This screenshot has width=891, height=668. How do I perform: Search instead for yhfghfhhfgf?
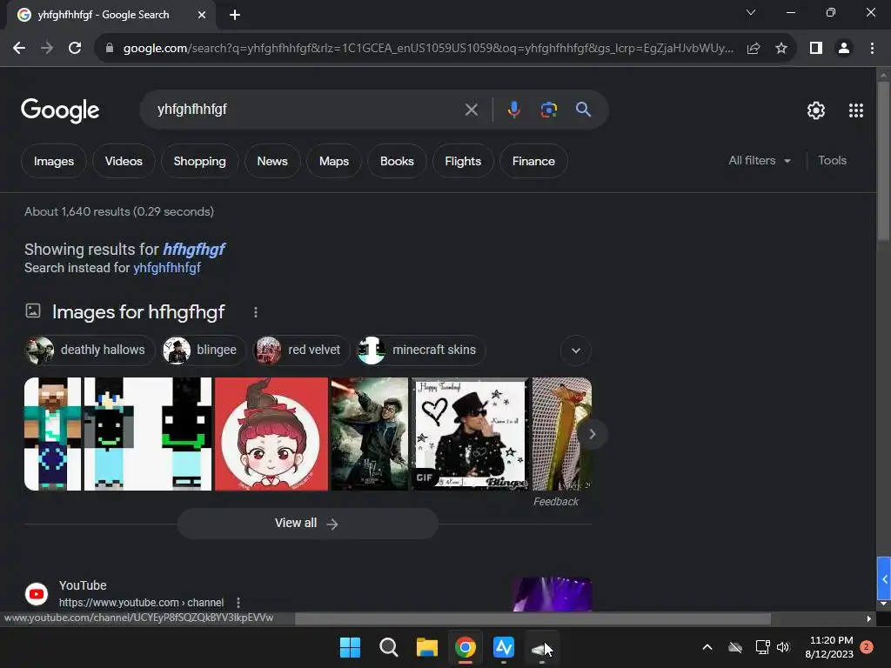click(166, 268)
